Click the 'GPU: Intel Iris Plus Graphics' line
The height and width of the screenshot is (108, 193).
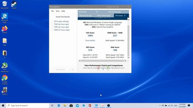[x=103, y=27]
